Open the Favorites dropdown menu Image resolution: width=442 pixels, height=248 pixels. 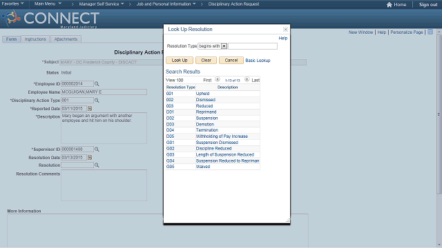click(x=12, y=4)
